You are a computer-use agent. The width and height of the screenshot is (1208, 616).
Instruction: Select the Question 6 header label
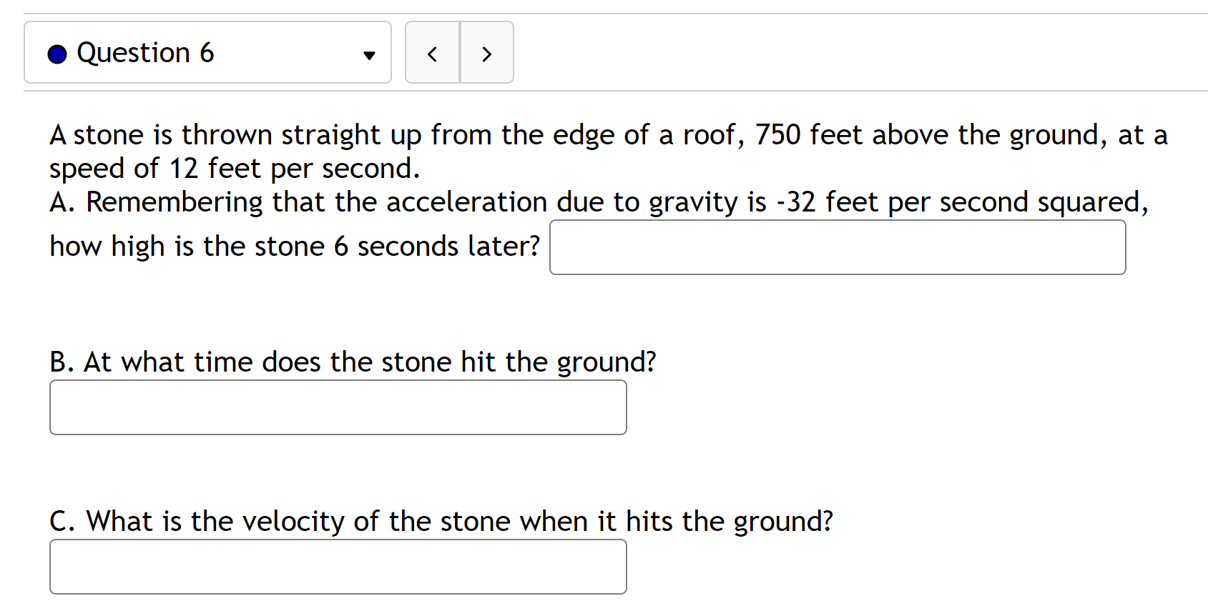[x=146, y=52]
